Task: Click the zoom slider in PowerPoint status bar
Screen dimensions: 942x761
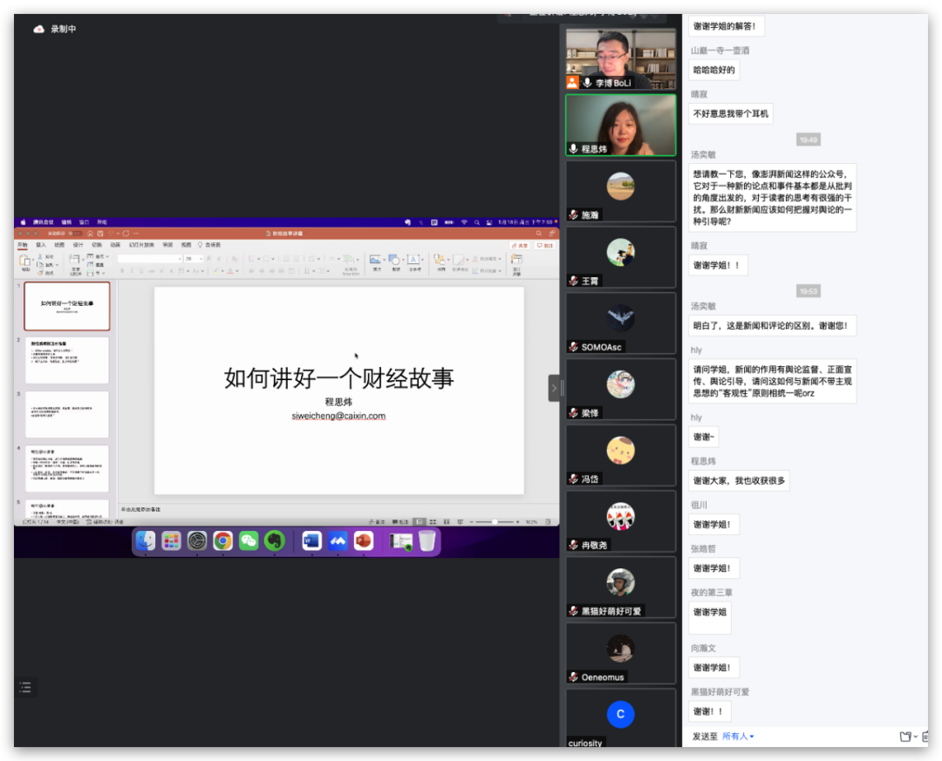Action: coord(495,521)
